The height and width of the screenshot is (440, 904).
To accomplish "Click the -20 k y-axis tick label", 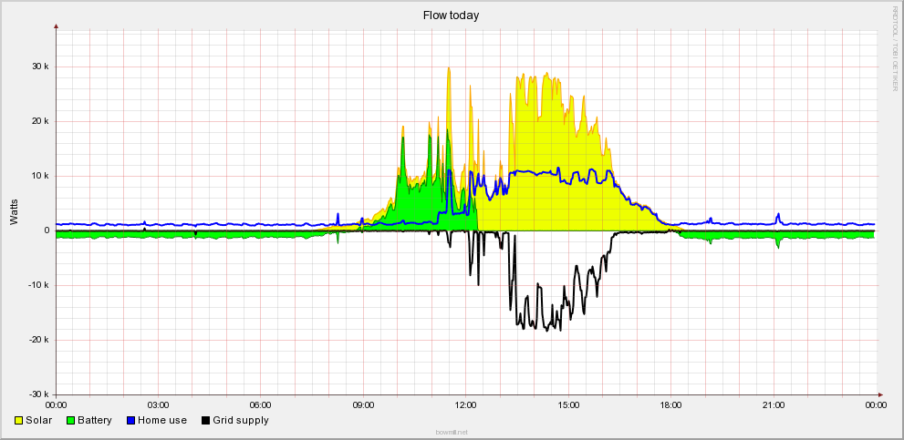I will 37,340.
